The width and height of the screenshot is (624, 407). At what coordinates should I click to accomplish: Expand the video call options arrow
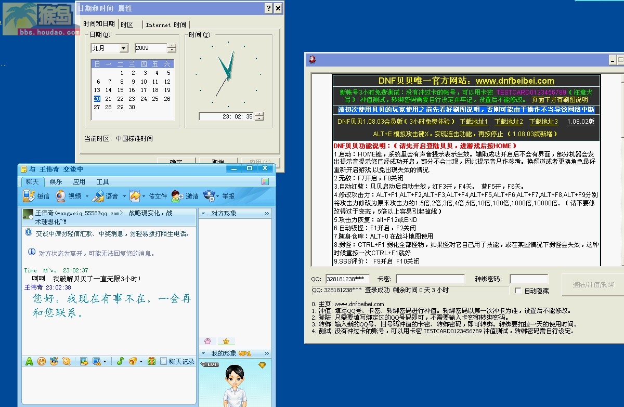point(87,196)
